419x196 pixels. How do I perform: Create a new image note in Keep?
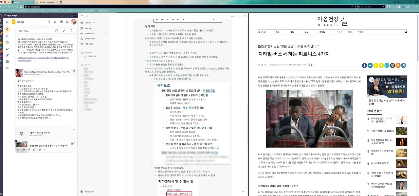point(72,31)
